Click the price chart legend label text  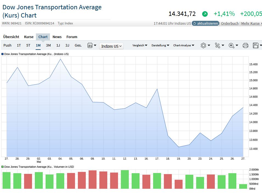click(x=36, y=54)
